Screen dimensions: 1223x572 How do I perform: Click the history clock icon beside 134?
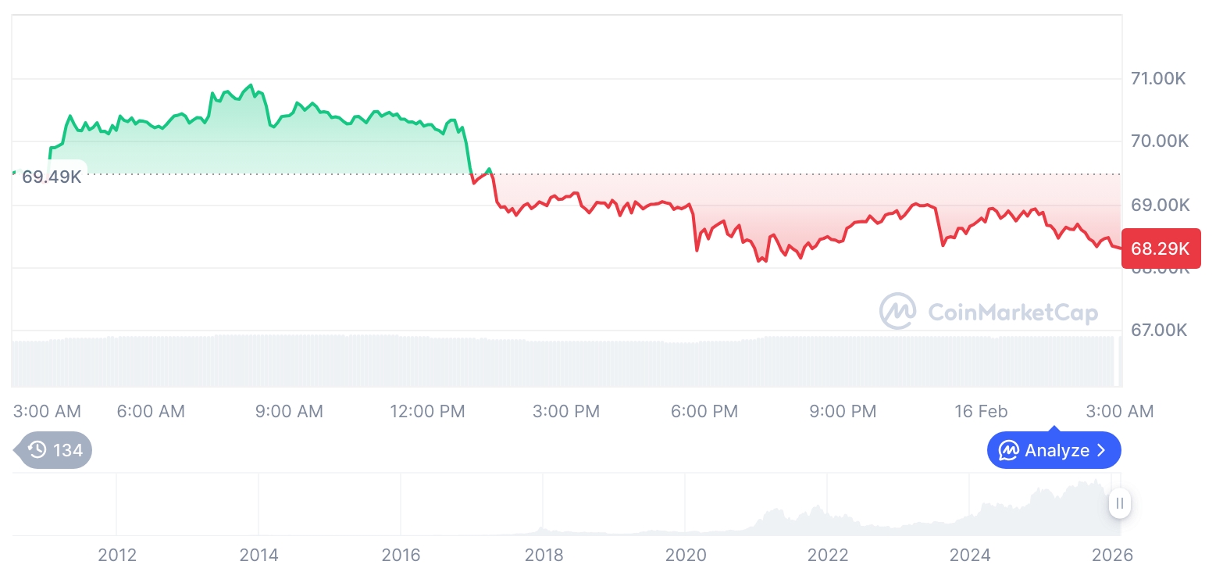tap(37, 450)
